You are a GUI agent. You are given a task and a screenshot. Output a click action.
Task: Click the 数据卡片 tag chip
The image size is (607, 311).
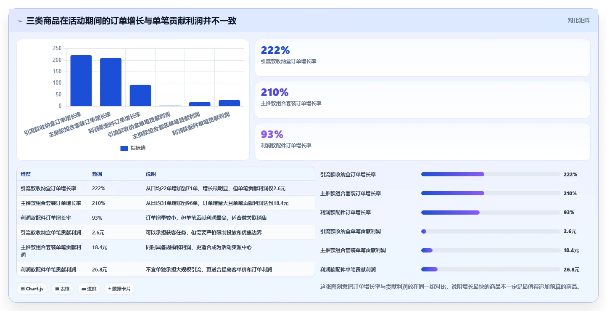[119, 289]
